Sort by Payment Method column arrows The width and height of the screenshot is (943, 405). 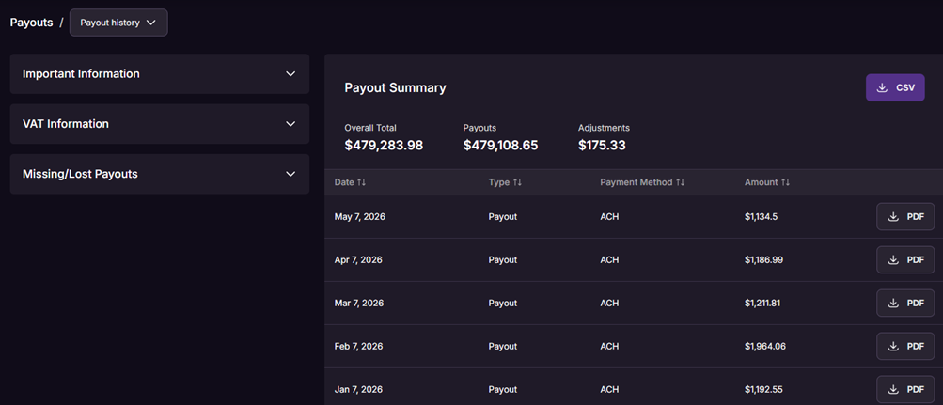coord(680,182)
